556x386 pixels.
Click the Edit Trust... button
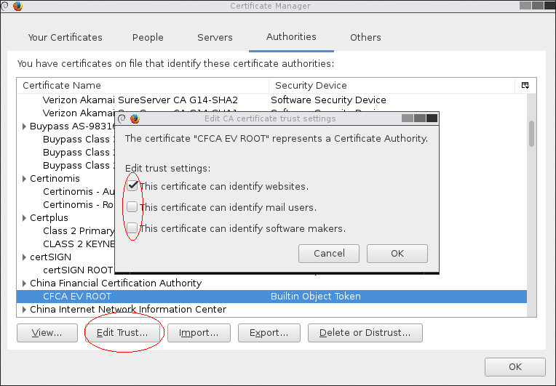point(122,333)
